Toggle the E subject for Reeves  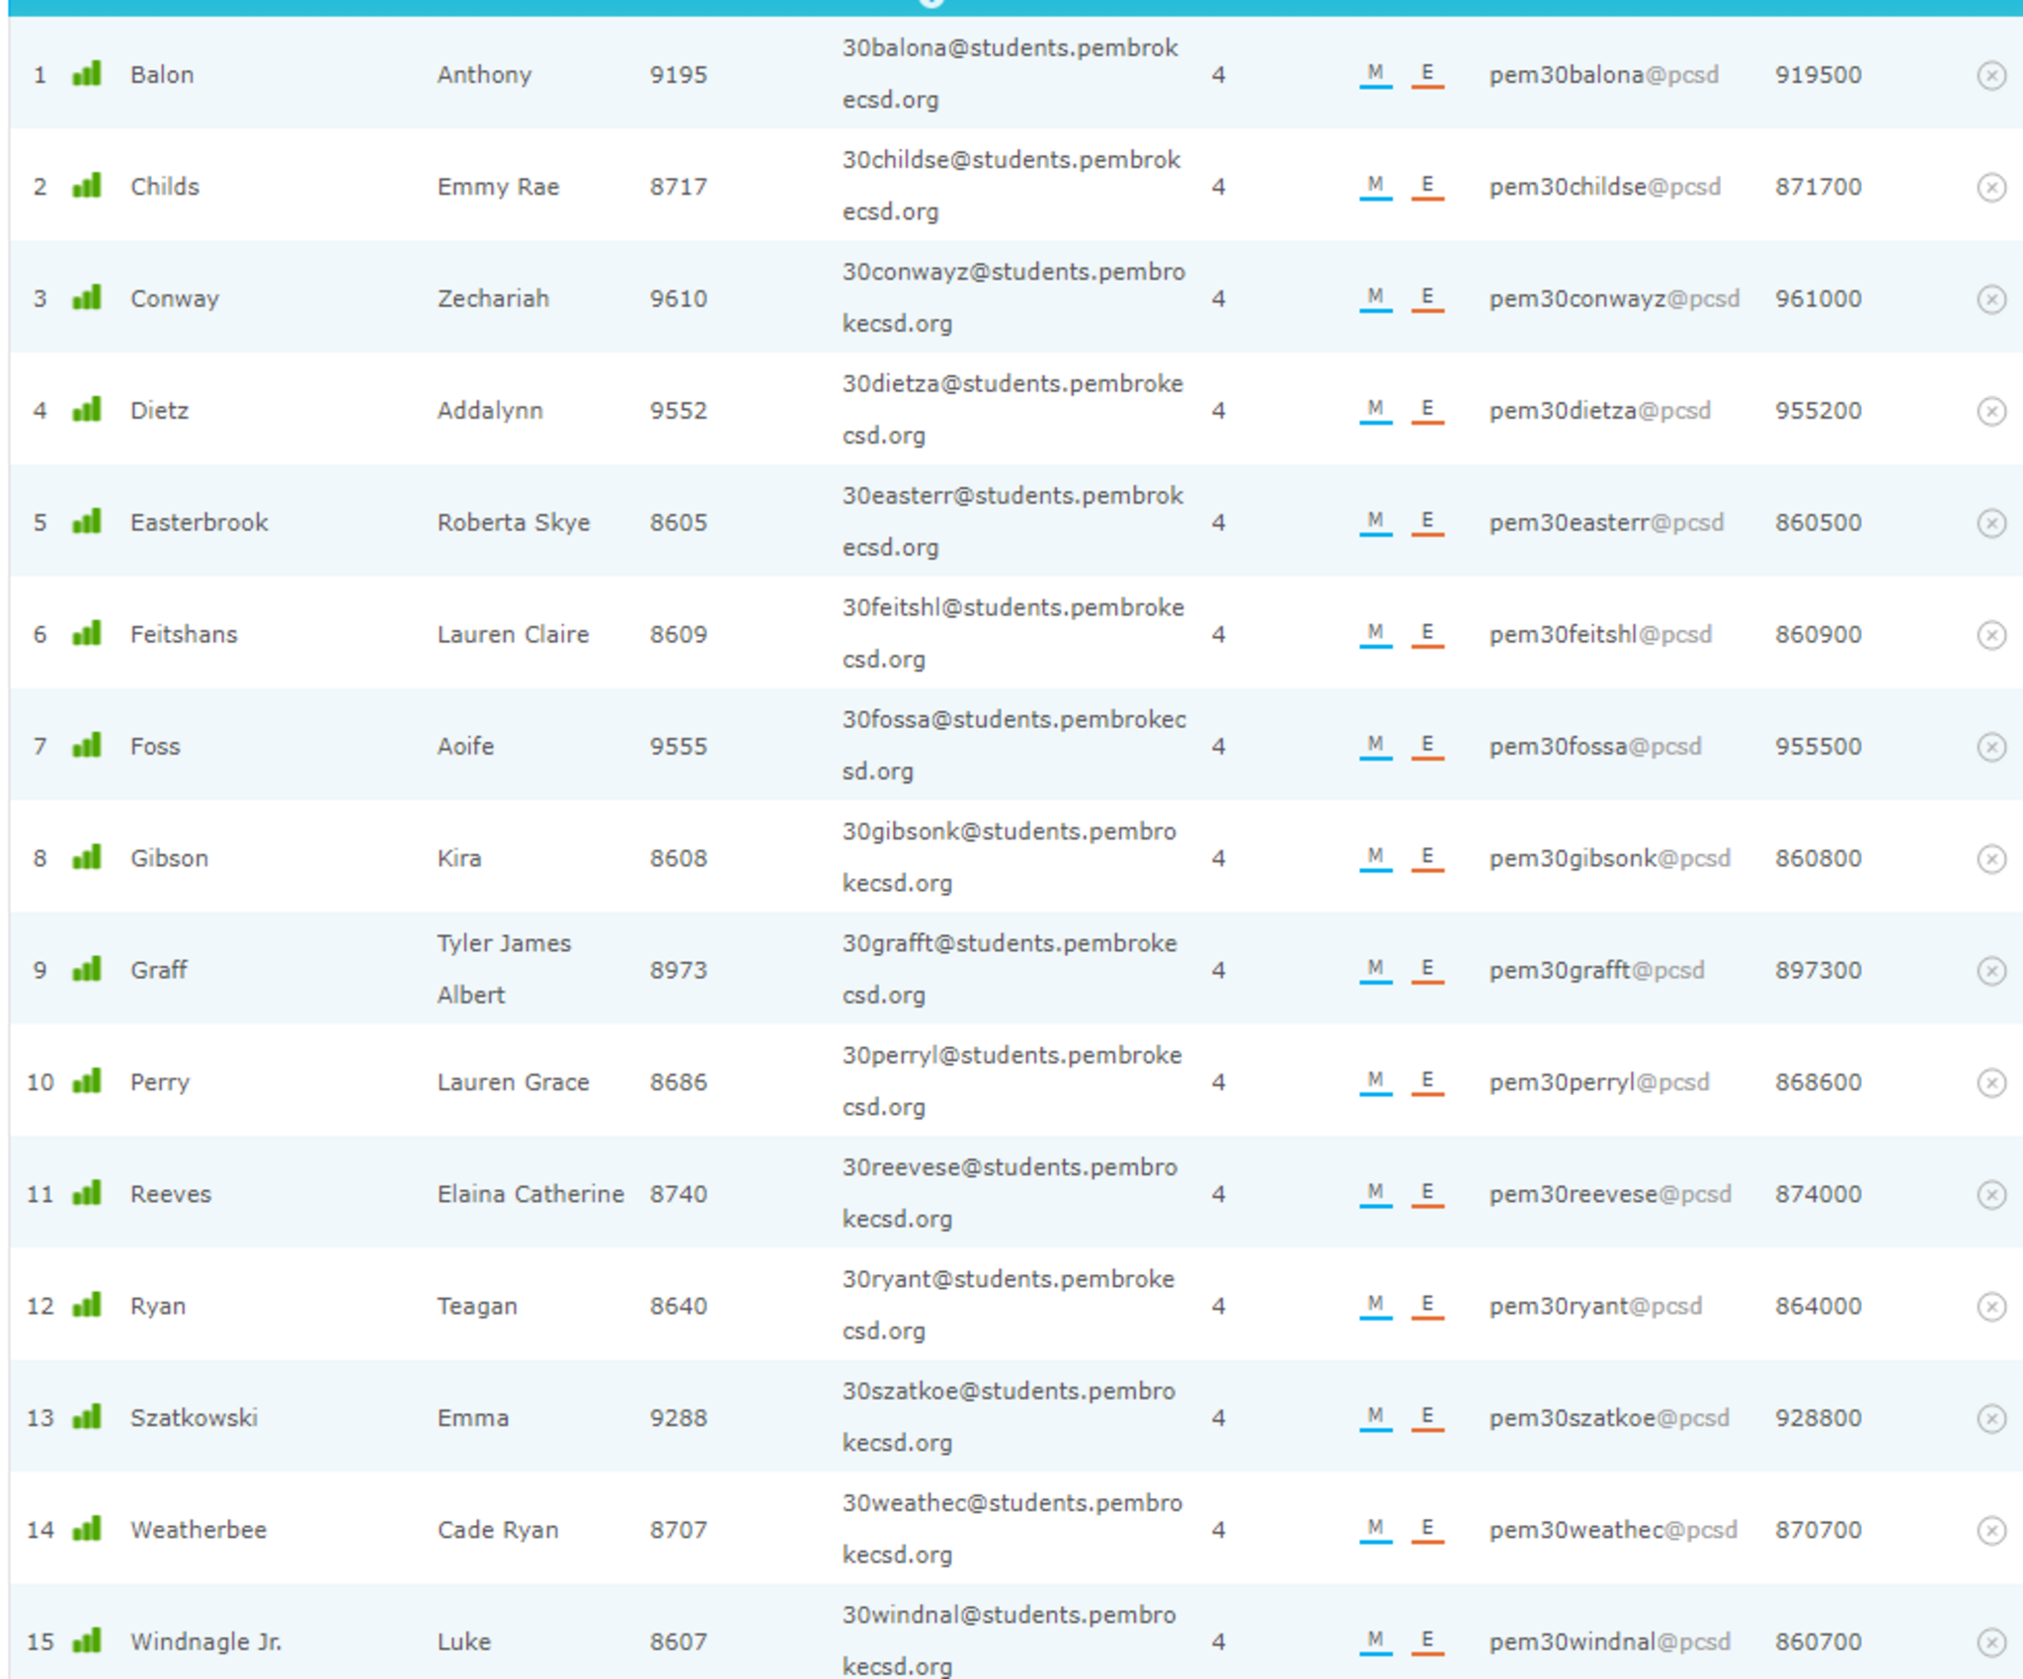click(1426, 1192)
